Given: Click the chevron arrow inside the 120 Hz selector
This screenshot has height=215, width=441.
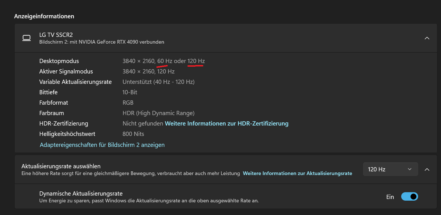Looking at the screenshot, I should pyautogui.click(x=409, y=169).
